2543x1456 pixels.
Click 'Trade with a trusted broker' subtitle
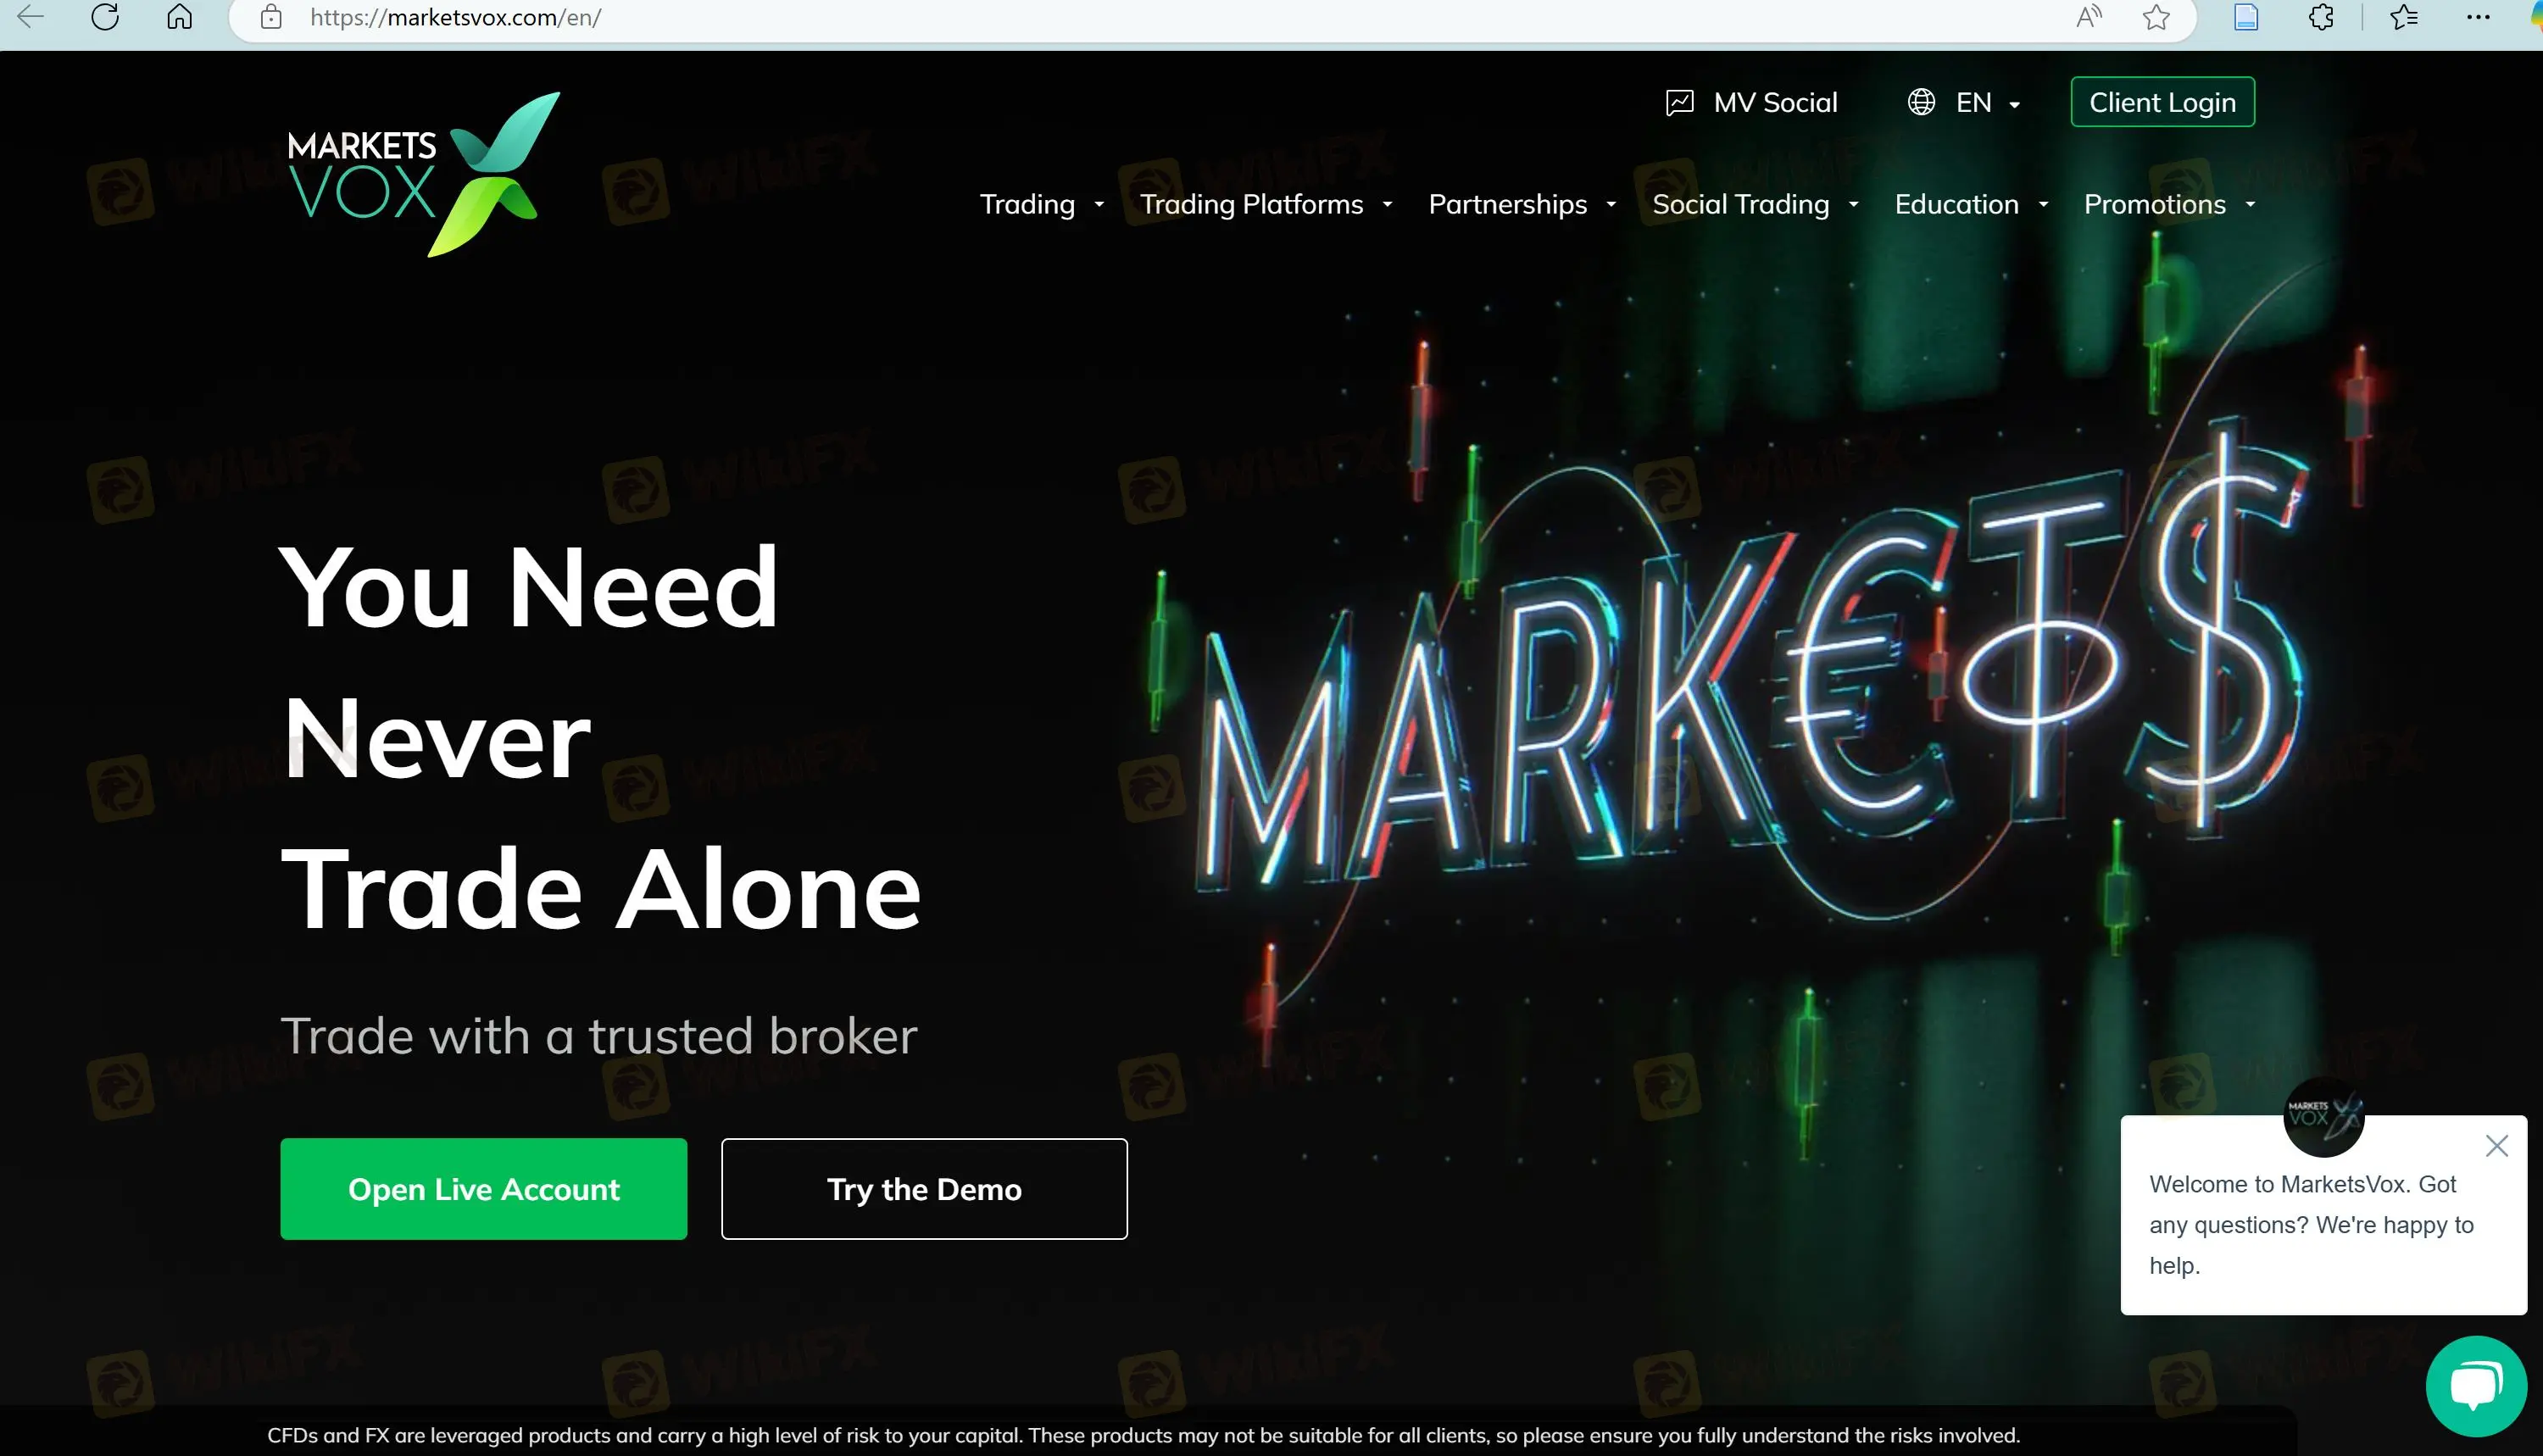pos(598,1036)
